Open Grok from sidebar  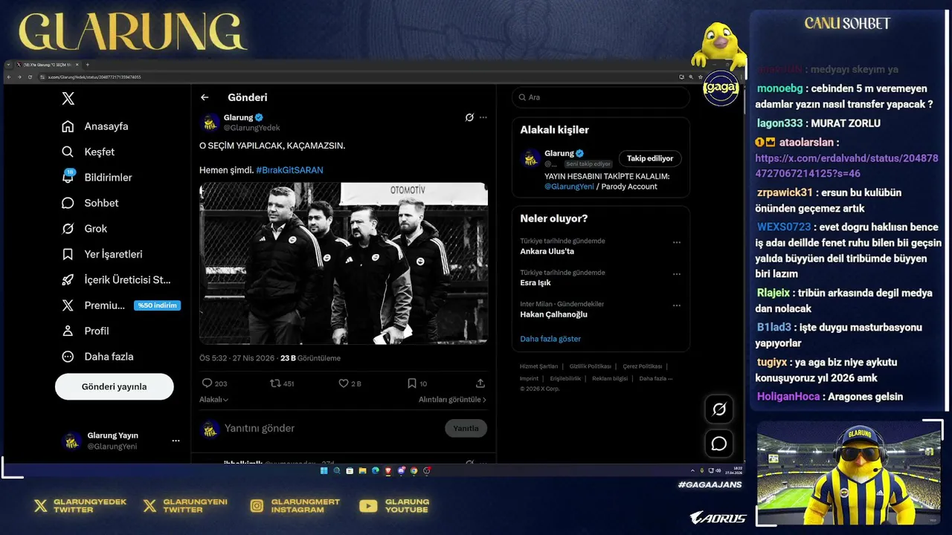coord(85,229)
